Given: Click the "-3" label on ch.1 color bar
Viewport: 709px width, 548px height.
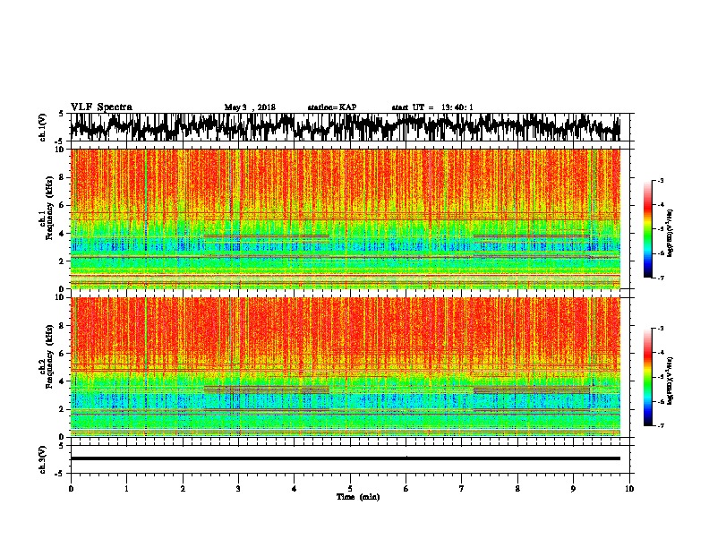Looking at the screenshot, I should pyautogui.click(x=660, y=180).
